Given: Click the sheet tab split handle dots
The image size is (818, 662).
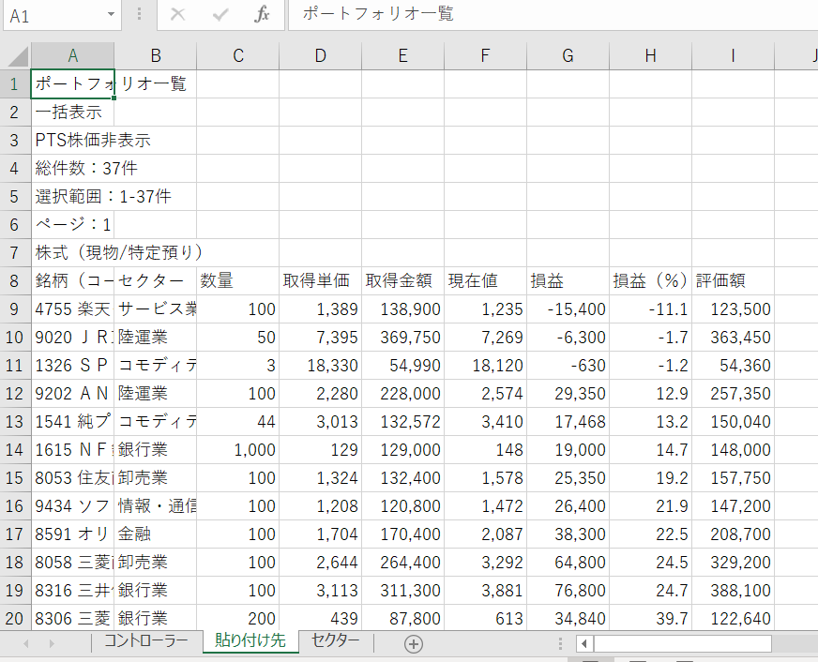Looking at the screenshot, I should tap(560, 644).
